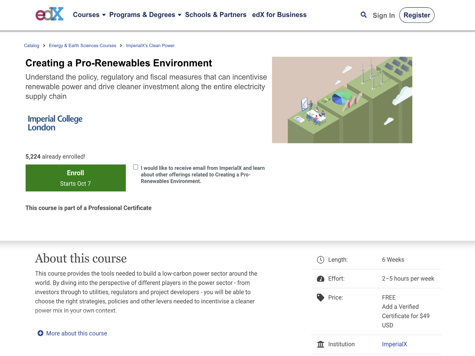Screen dimensions: 475x356
Task: Click the tag icon beside Price
Action: [x=321, y=297]
